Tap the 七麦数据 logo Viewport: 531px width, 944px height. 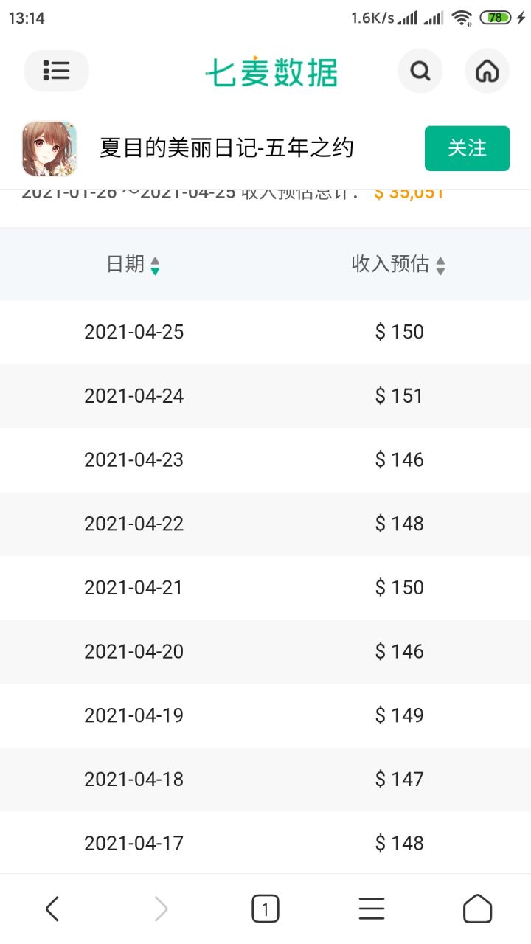tap(271, 72)
